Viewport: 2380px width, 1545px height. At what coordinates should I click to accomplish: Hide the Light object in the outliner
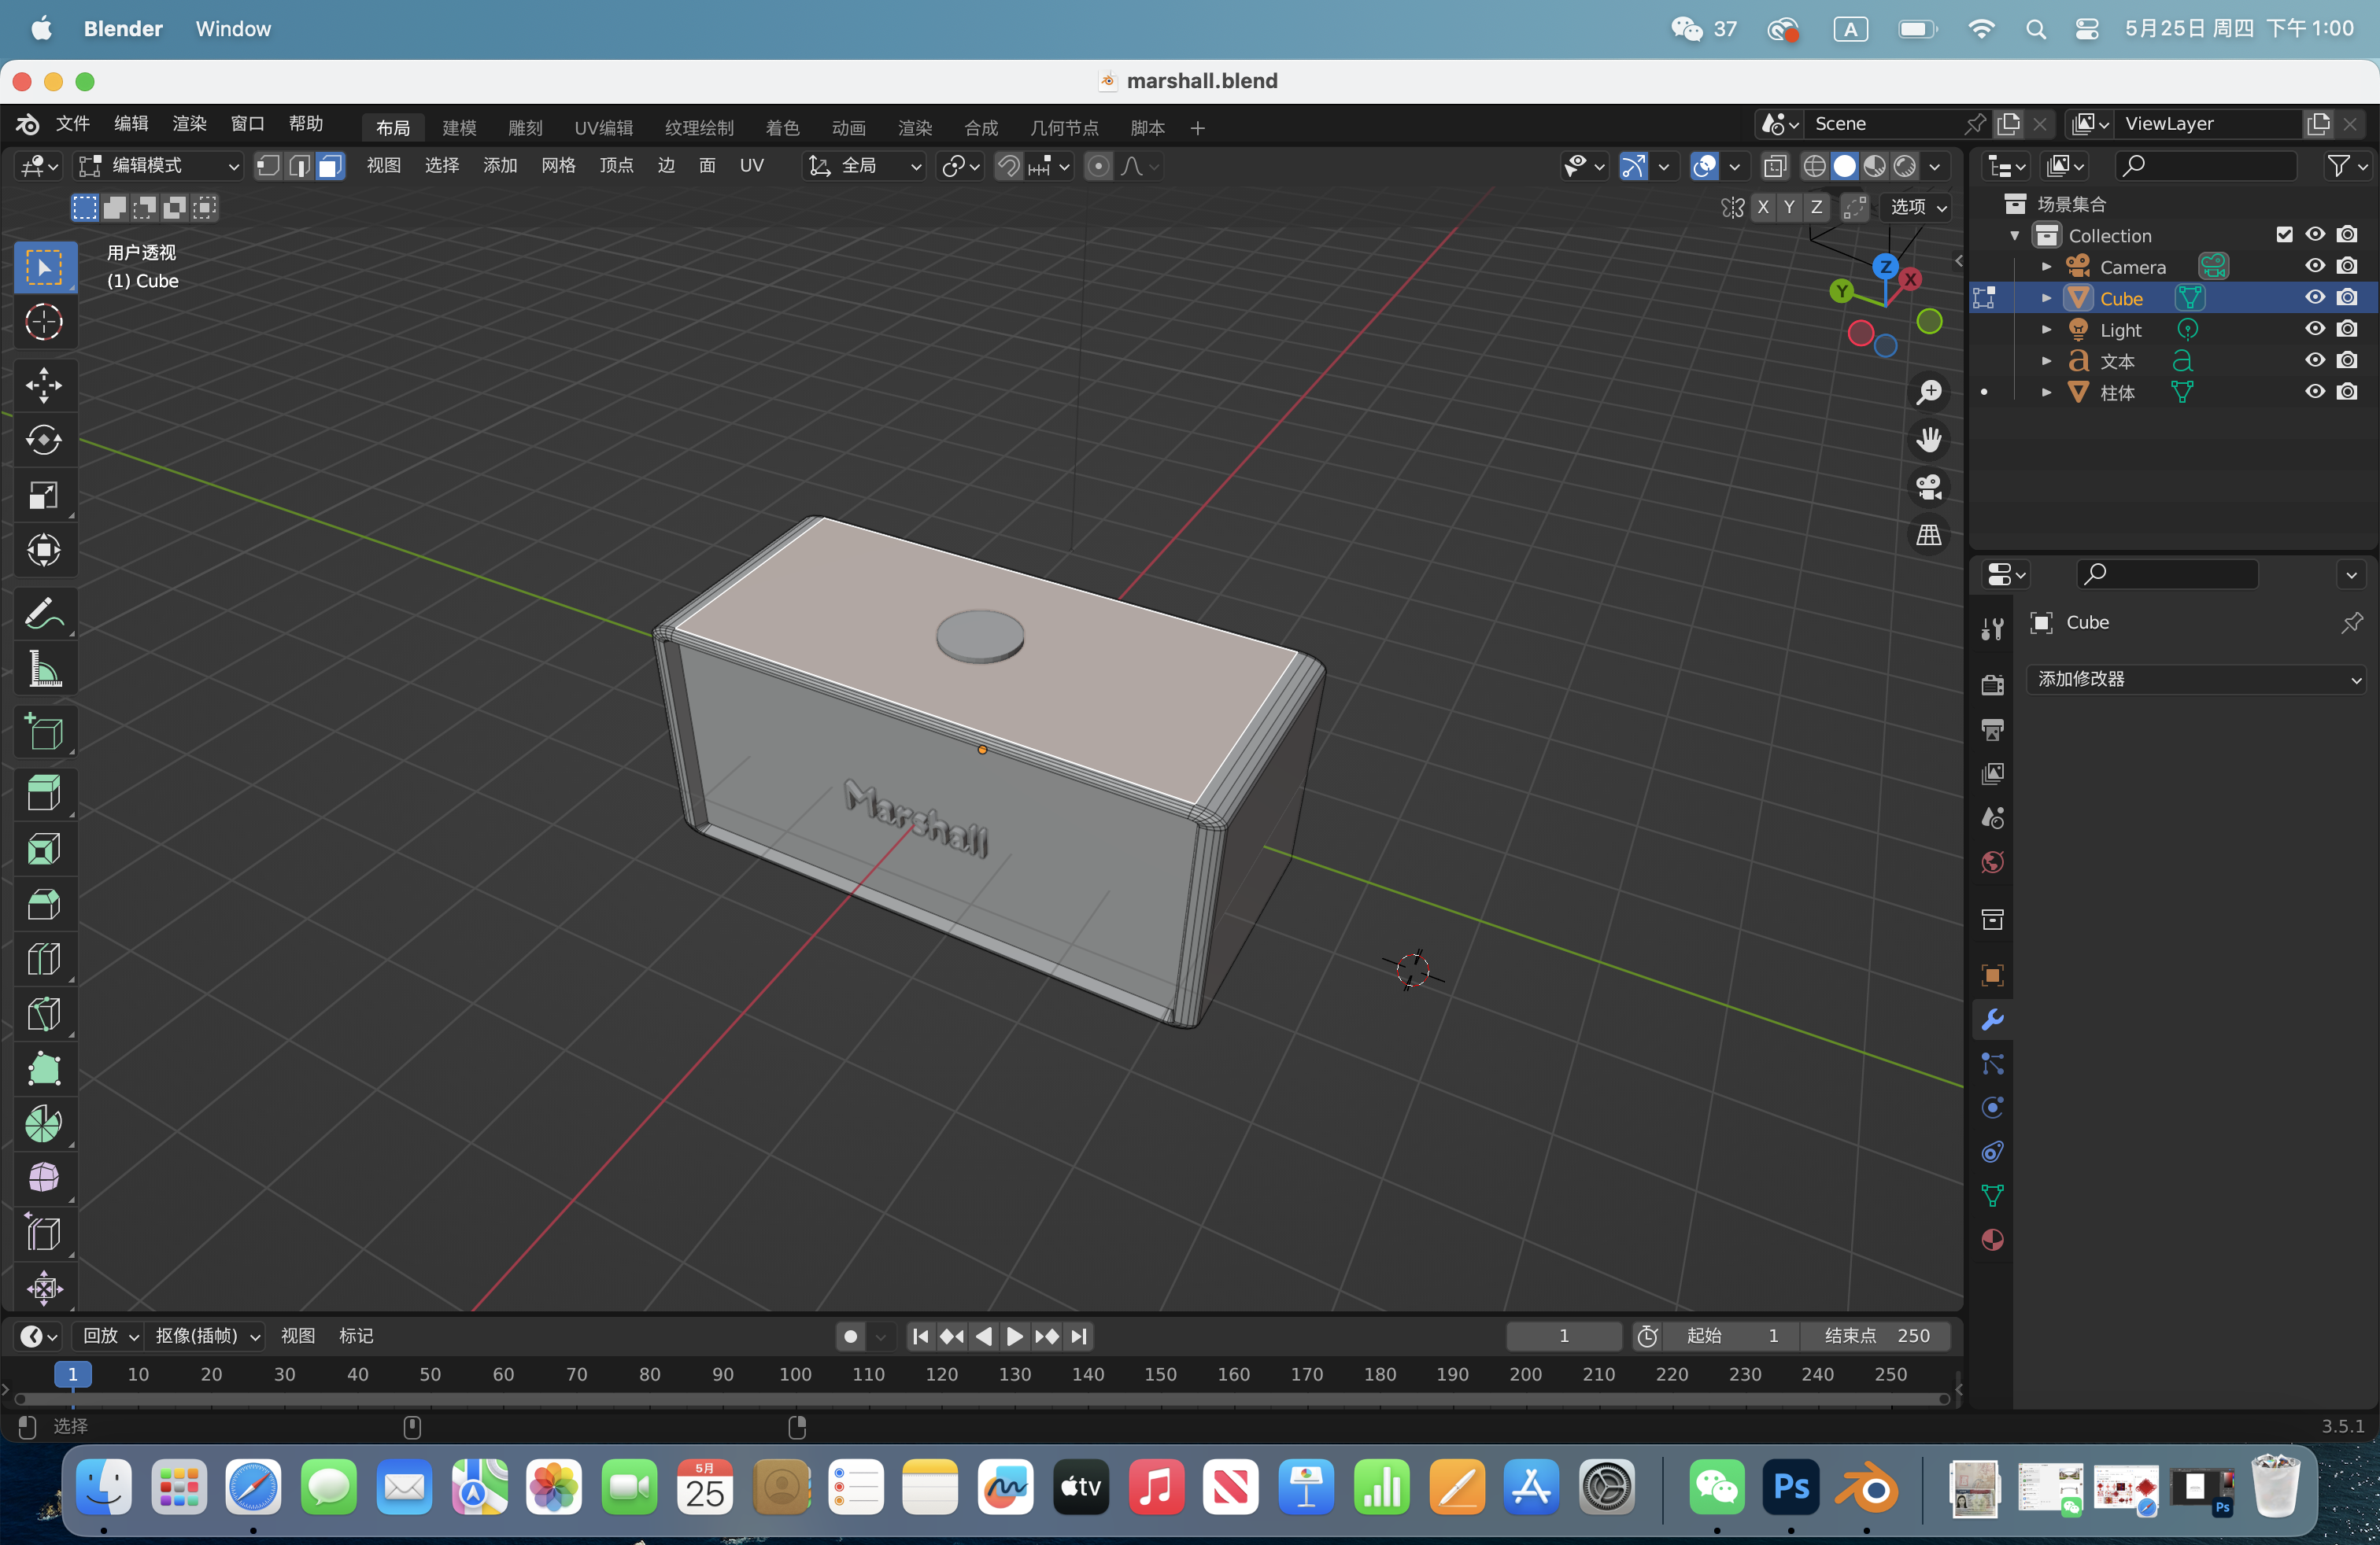click(2315, 329)
